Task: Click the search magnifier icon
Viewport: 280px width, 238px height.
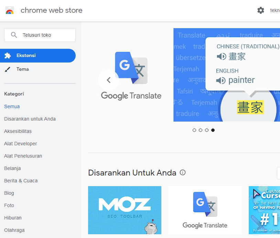Action: point(14,35)
